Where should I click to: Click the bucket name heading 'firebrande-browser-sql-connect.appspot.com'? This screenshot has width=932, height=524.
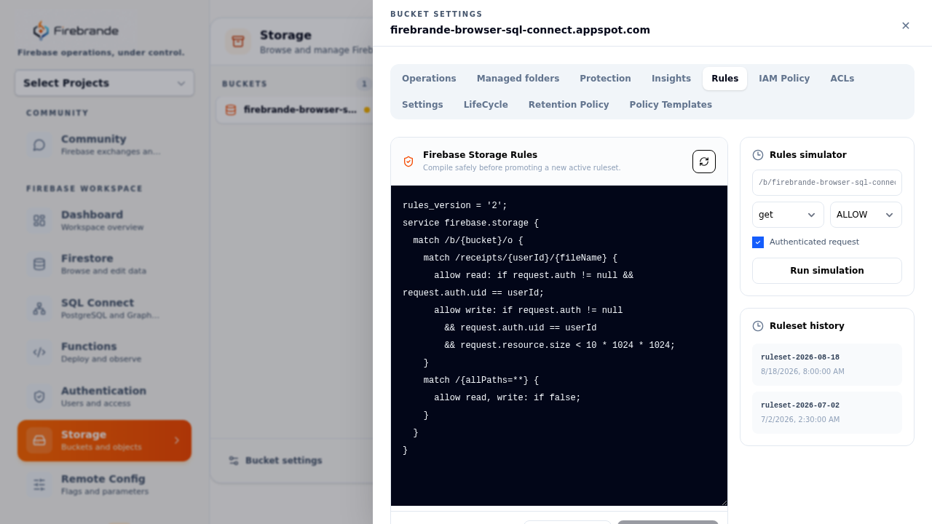pyautogui.click(x=520, y=30)
